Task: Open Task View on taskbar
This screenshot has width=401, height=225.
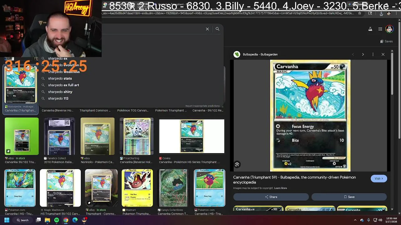Action: click(38, 220)
